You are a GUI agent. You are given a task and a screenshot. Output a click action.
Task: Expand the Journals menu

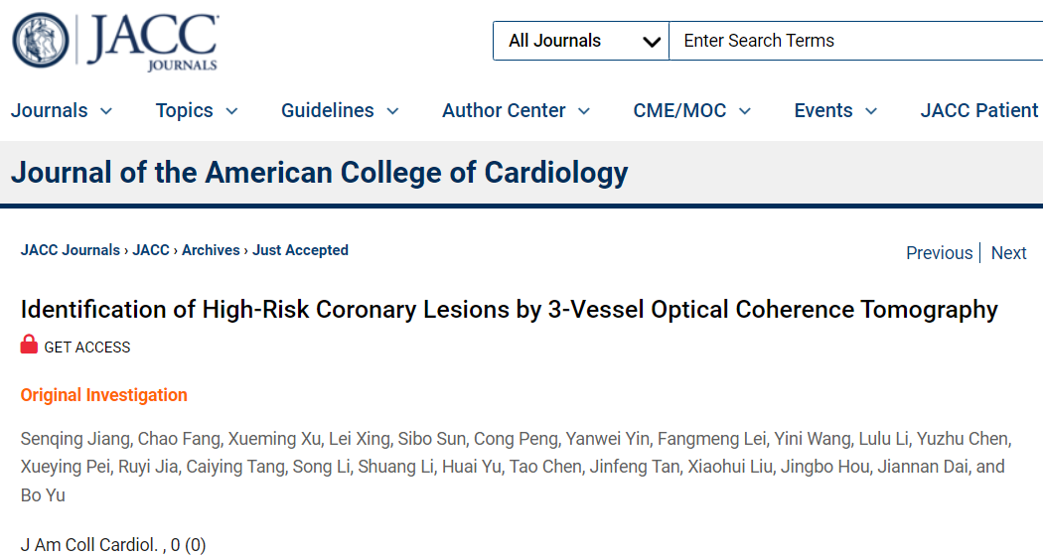pyautogui.click(x=62, y=110)
